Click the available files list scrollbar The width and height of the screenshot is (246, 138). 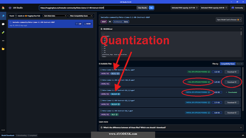tap(243, 89)
